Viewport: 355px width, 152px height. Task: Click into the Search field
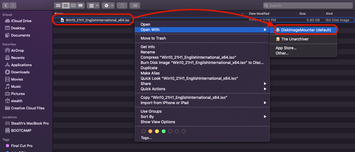pyautogui.click(x=308, y=5)
